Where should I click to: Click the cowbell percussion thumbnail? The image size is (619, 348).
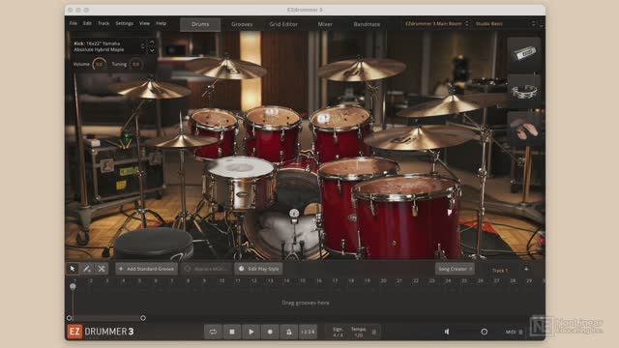pos(524,54)
